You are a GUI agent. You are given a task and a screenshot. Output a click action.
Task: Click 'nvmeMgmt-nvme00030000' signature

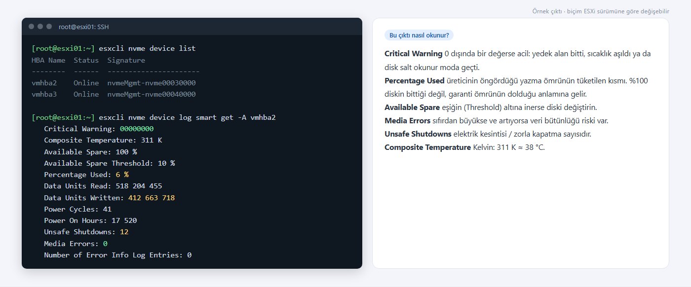coord(152,83)
